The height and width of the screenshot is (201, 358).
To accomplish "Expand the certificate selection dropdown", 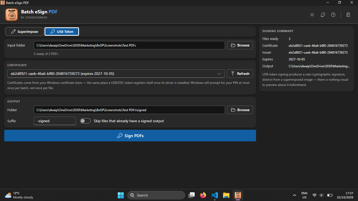I will 219,74.
